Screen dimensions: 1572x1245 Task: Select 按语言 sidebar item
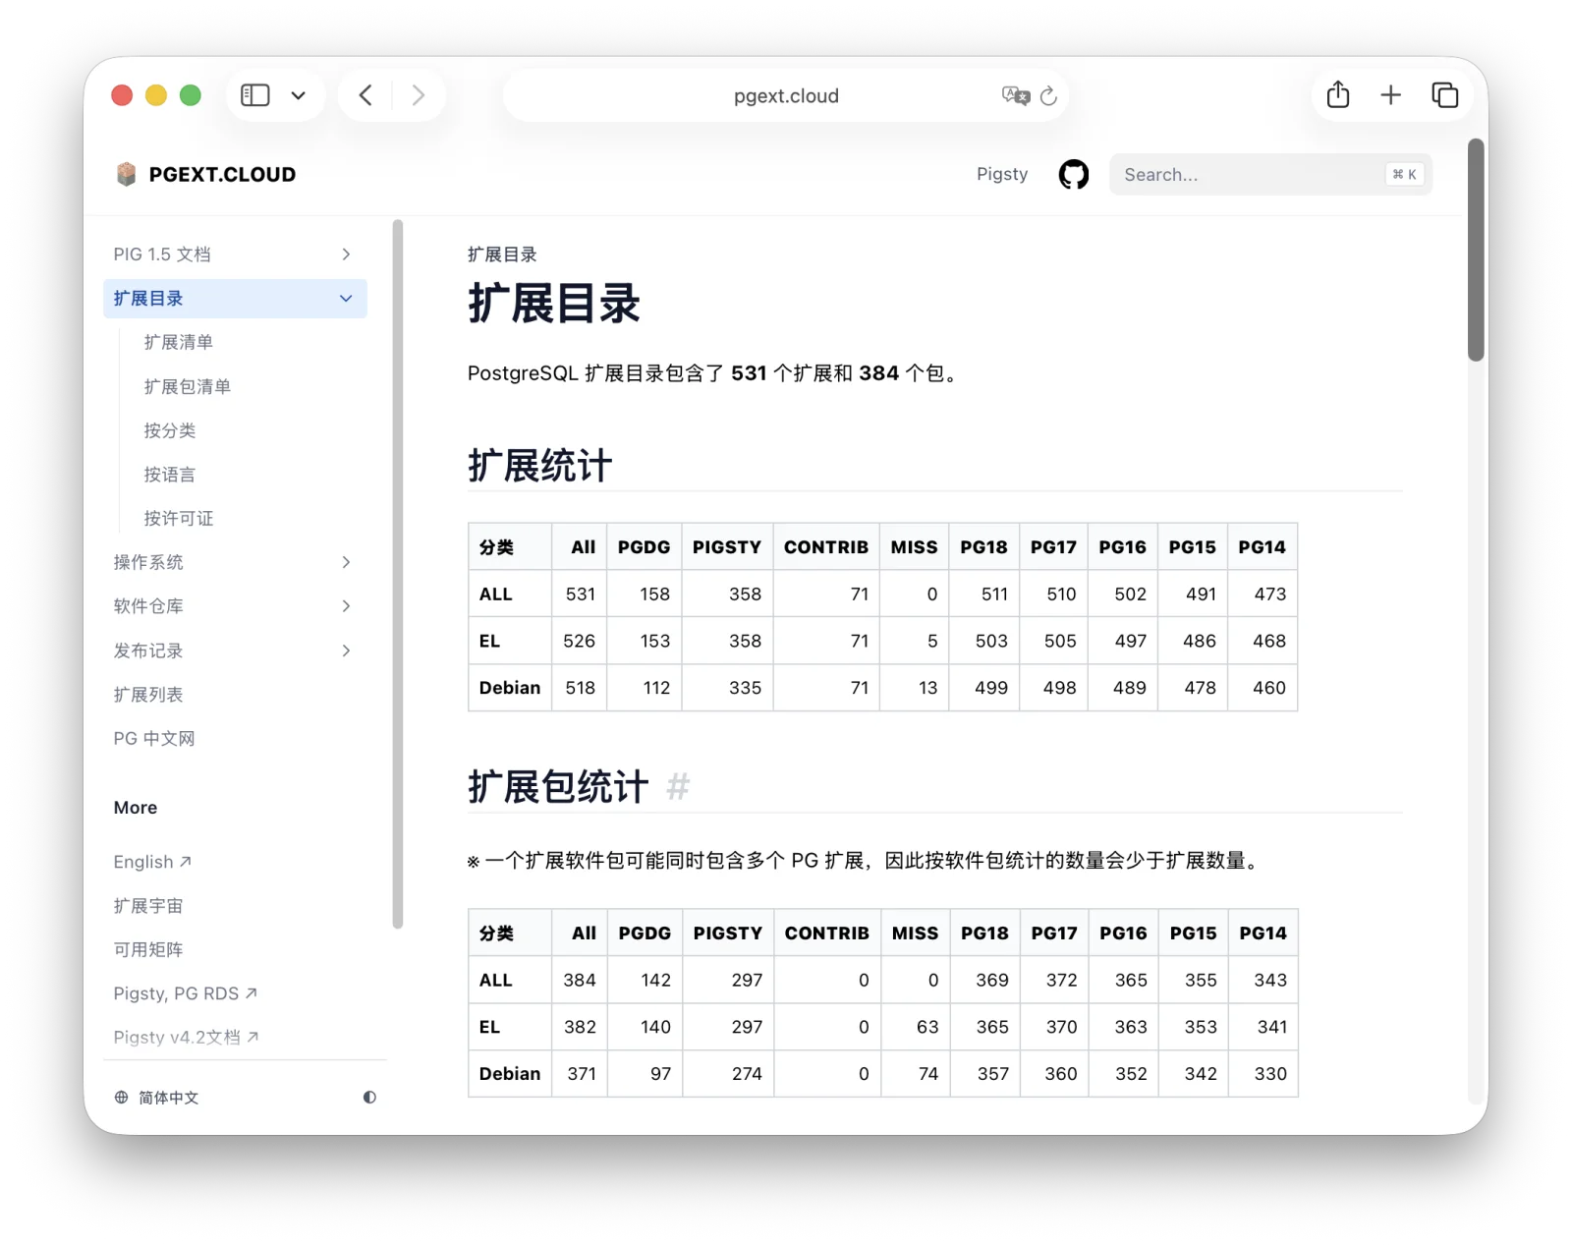170,475
